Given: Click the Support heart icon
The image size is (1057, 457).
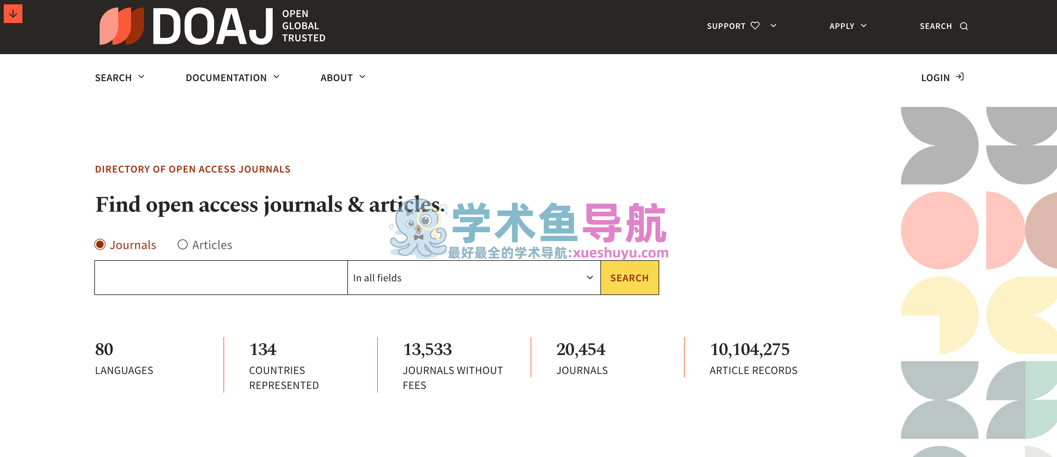Looking at the screenshot, I should pyautogui.click(x=755, y=26).
